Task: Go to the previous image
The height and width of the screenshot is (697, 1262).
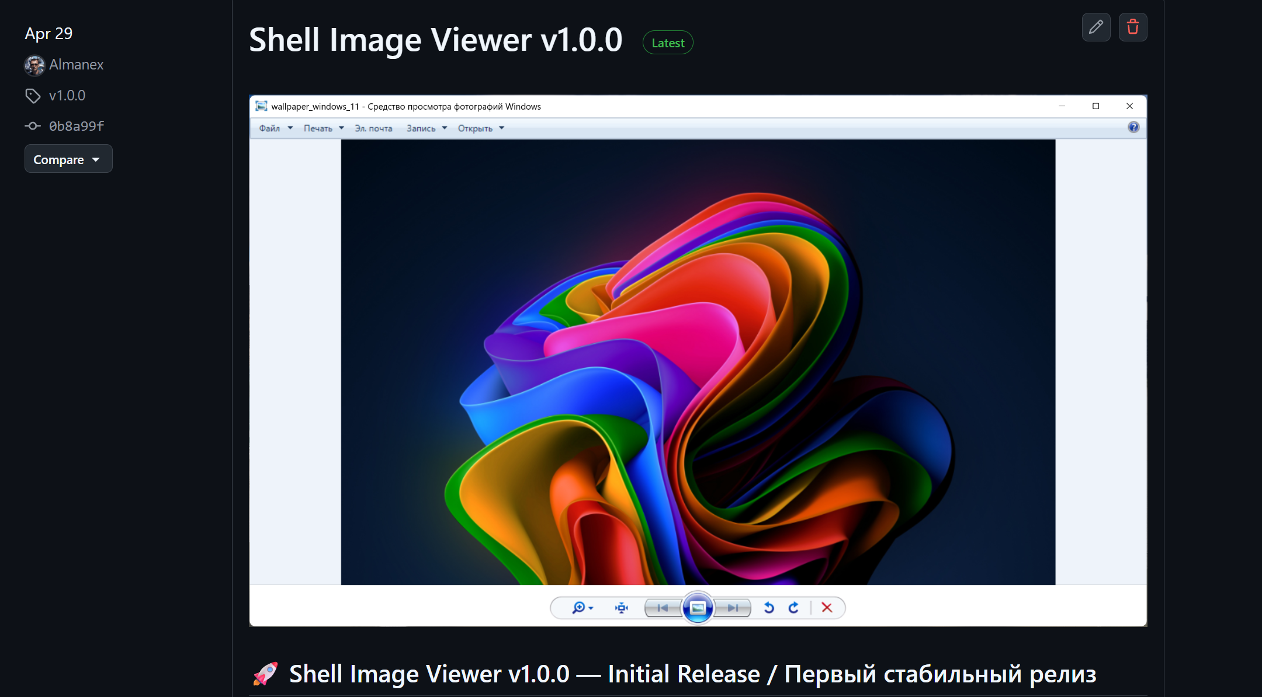Action: click(x=663, y=608)
